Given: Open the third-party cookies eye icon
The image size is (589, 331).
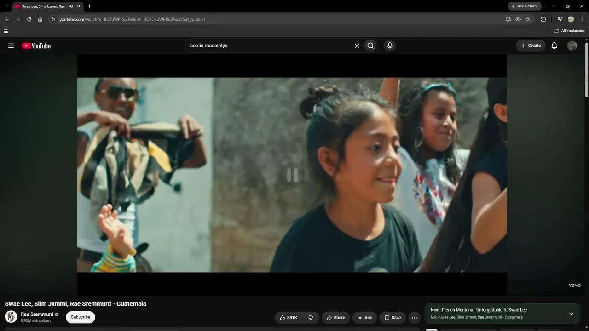Looking at the screenshot, I should (518, 19).
